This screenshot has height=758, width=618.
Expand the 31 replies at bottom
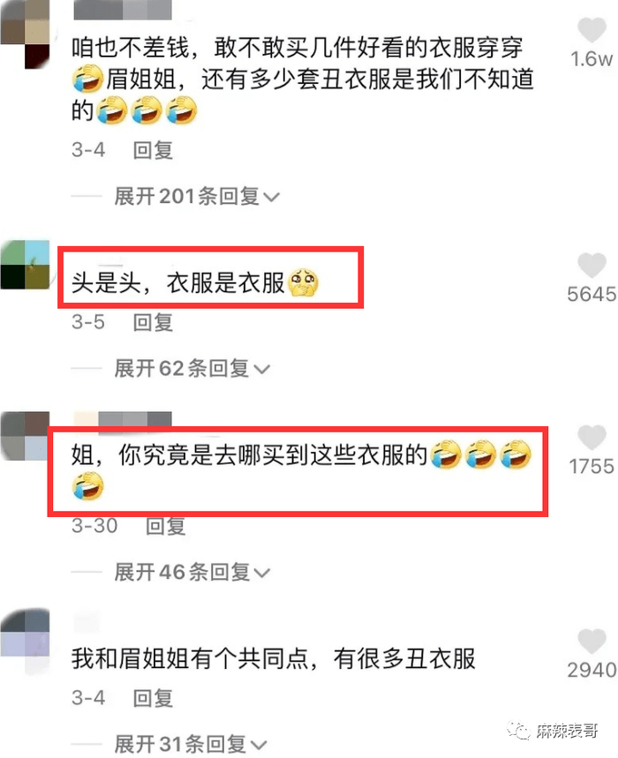[x=191, y=744]
